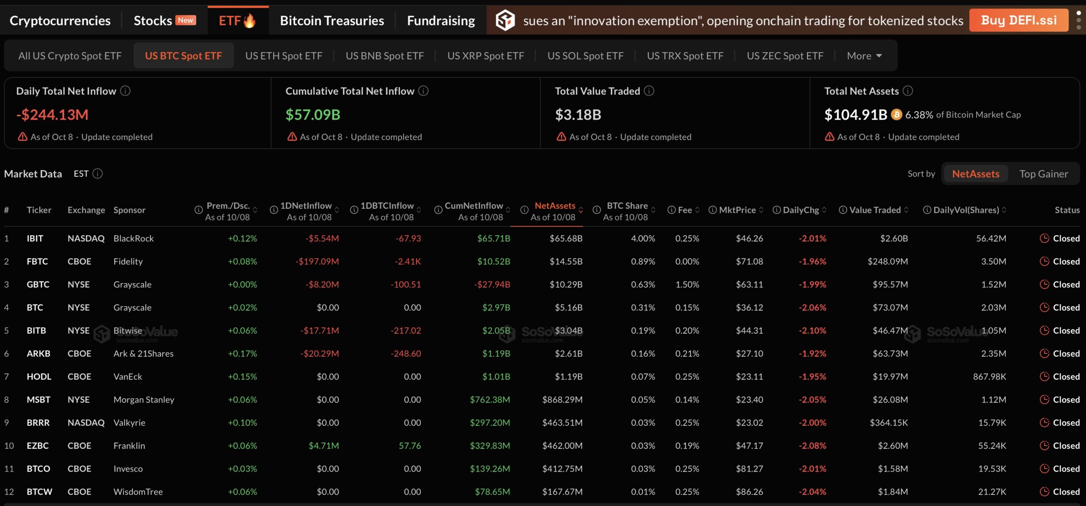Click info icon before Fee column

(672, 210)
